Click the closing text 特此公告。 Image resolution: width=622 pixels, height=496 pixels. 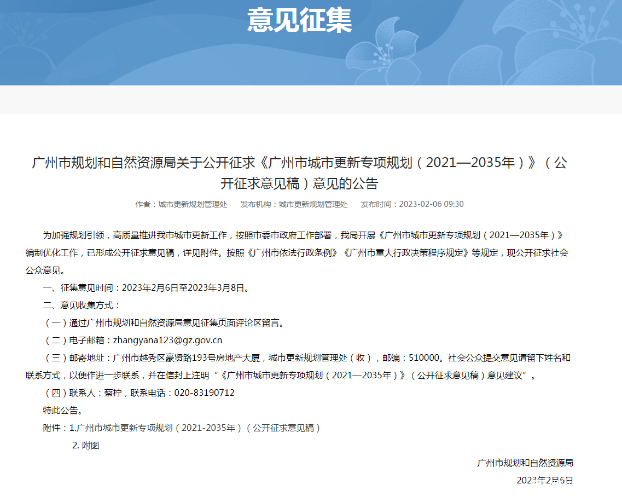[x=63, y=411]
